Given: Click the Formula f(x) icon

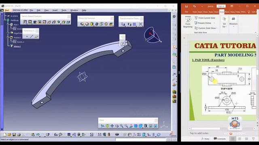Looking at the screenshot, I should [x=56, y=135].
